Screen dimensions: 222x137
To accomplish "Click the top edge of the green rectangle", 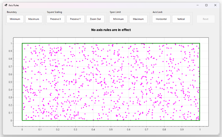I will coord(111,43).
